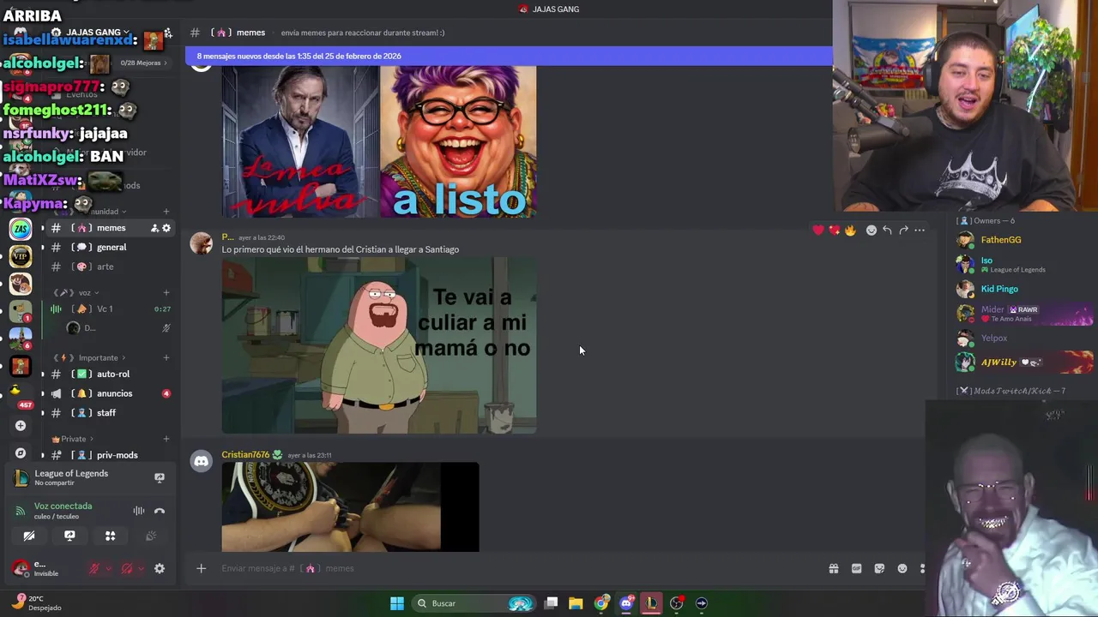React with the sparkling heart emoji
Screen dimensions: 1098x617
point(834,230)
